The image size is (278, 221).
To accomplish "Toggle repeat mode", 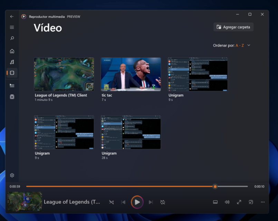I will [163, 202].
